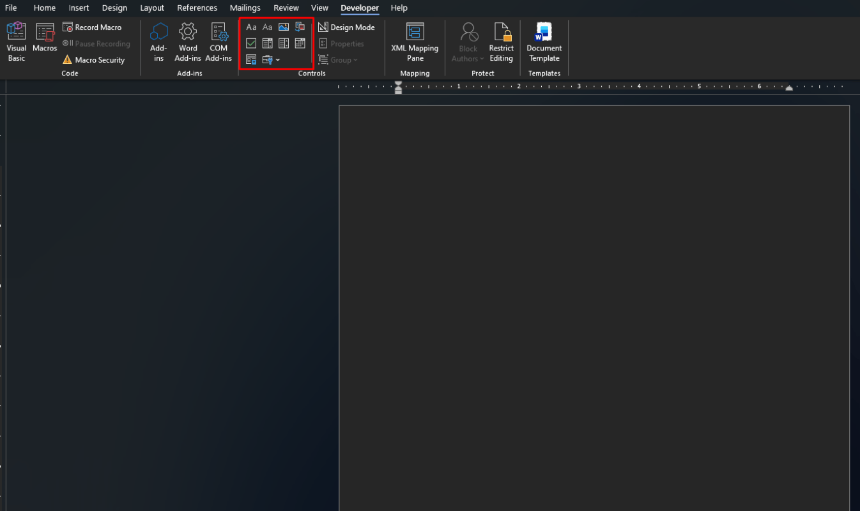
Task: Switch to the Mailings tab
Action: tap(245, 8)
